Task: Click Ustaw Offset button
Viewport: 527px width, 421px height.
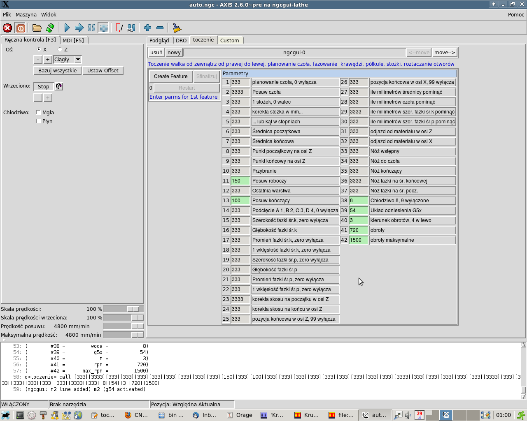Action: coord(103,70)
